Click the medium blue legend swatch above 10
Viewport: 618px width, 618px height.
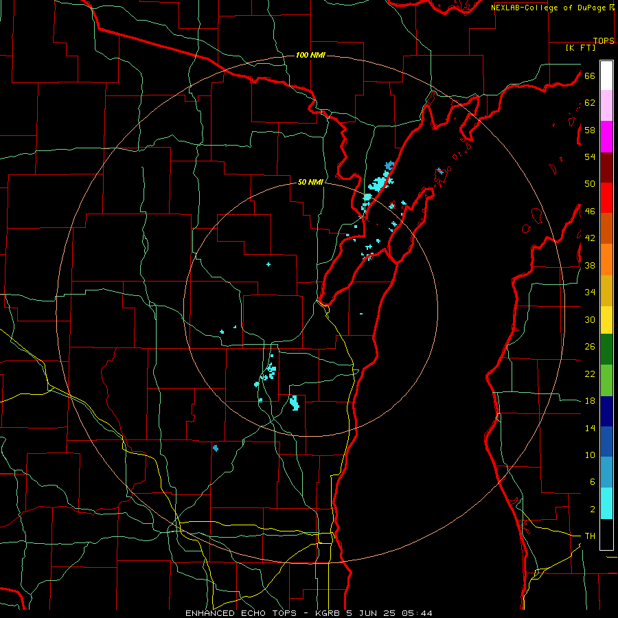pyautogui.click(x=606, y=442)
